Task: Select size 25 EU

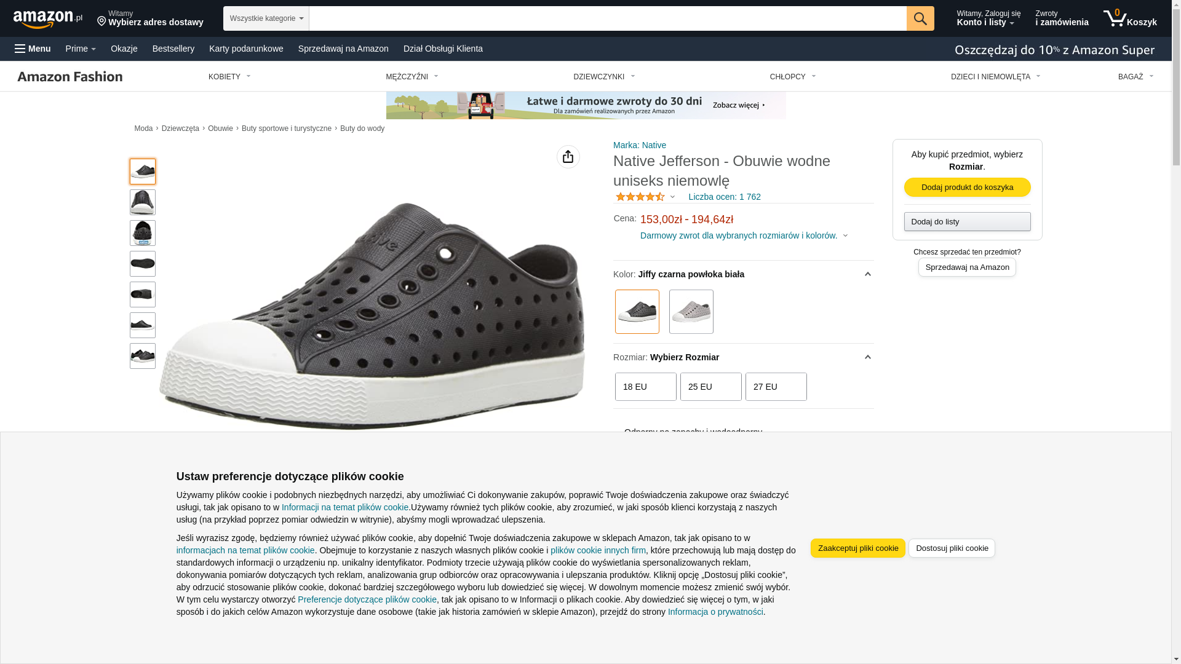Action: pos(710,387)
